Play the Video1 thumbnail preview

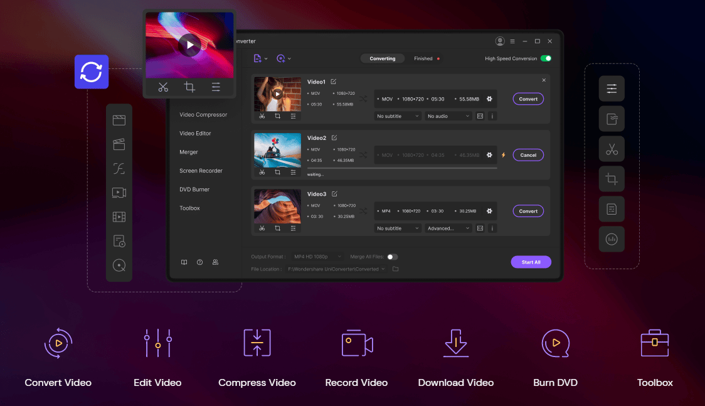click(x=277, y=93)
